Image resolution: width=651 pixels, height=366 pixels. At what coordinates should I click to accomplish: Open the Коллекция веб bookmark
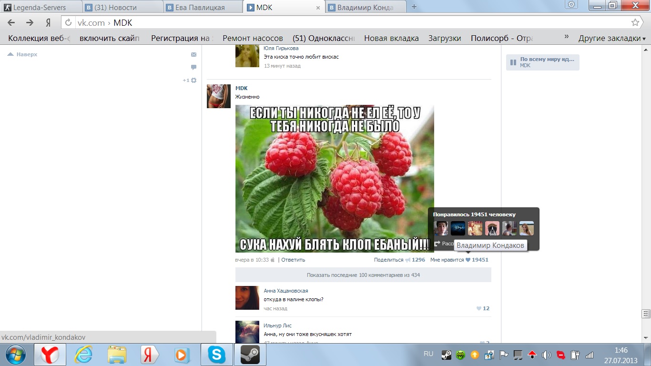pyautogui.click(x=39, y=38)
